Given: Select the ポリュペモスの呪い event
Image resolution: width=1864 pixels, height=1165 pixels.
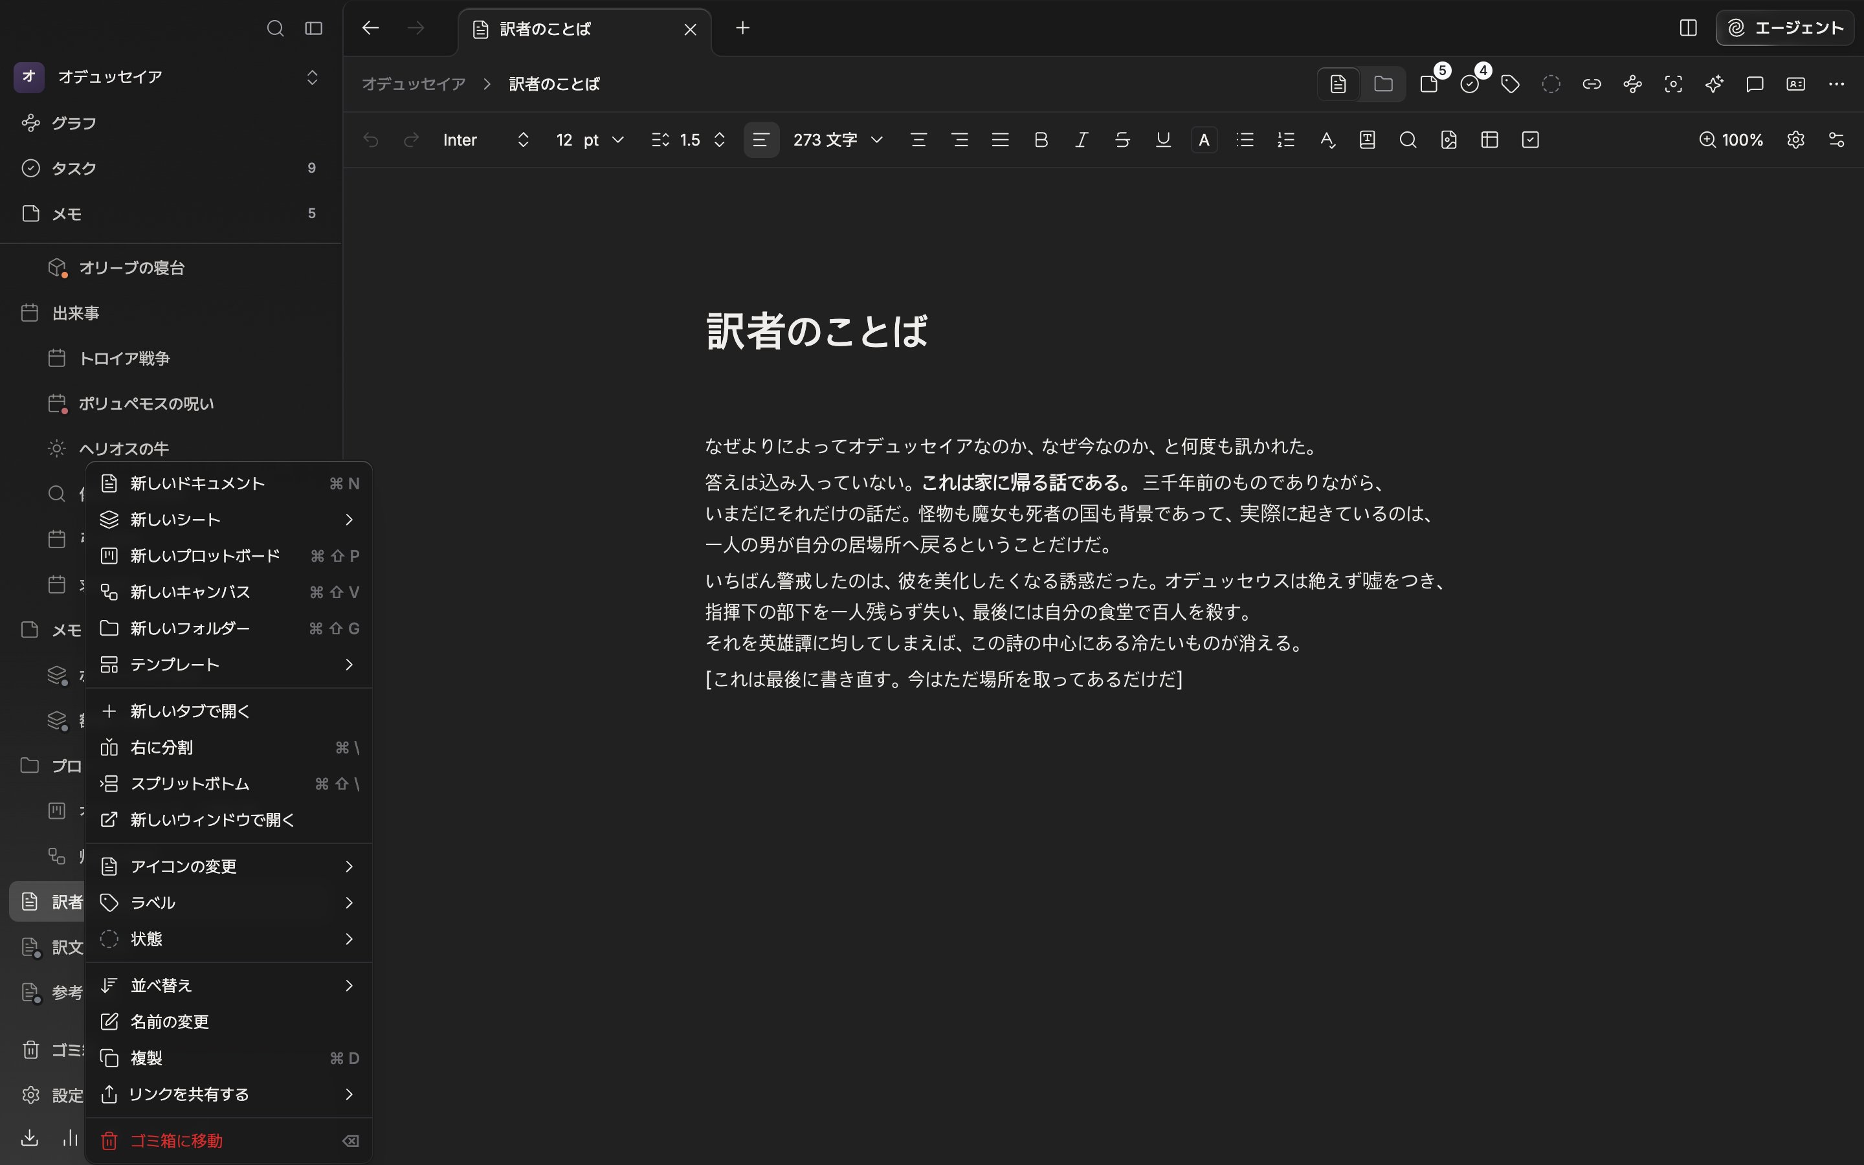Looking at the screenshot, I should coord(170,404).
